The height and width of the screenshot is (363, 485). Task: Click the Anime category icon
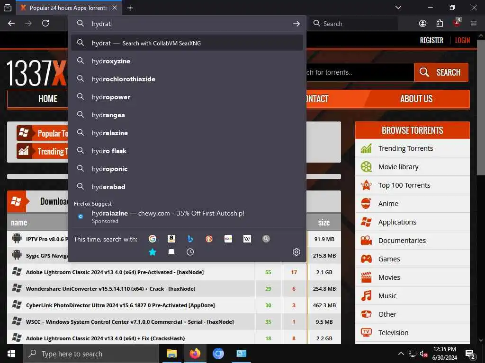pyautogui.click(x=366, y=204)
